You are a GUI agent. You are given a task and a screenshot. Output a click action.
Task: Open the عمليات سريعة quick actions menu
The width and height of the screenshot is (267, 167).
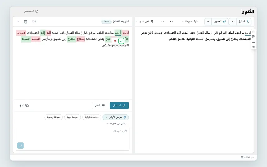[x=190, y=22]
